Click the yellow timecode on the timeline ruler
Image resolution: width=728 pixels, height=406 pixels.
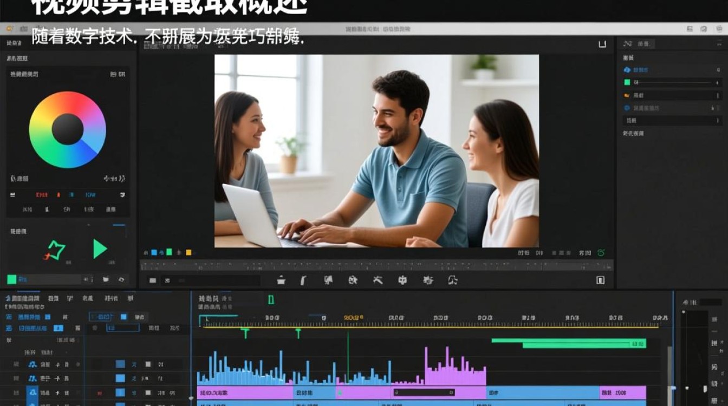(x=354, y=317)
